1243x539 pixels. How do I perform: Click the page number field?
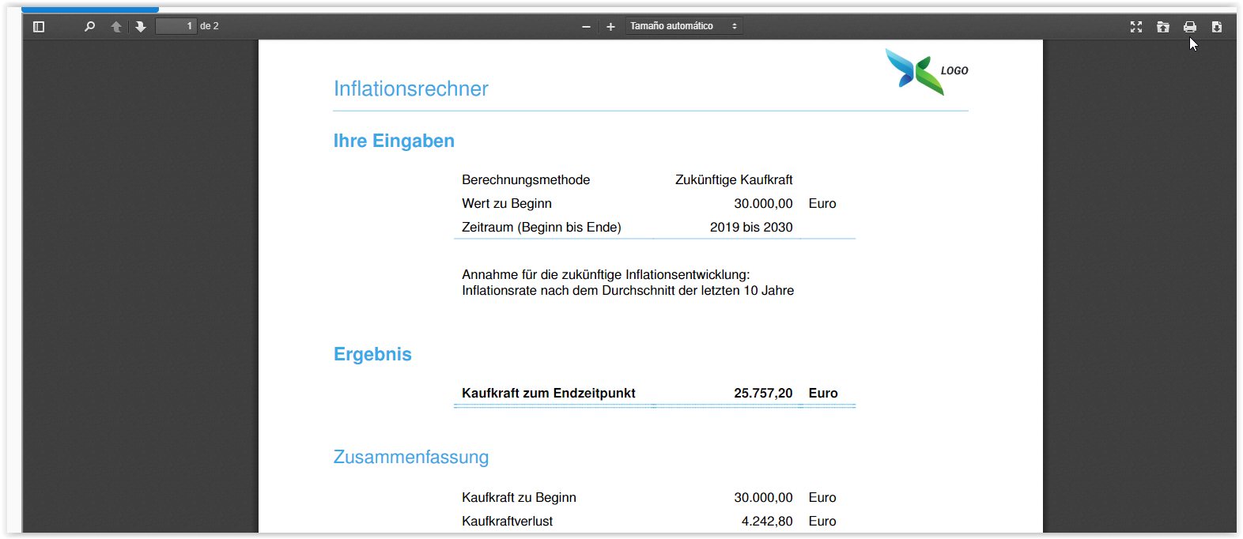coord(176,27)
